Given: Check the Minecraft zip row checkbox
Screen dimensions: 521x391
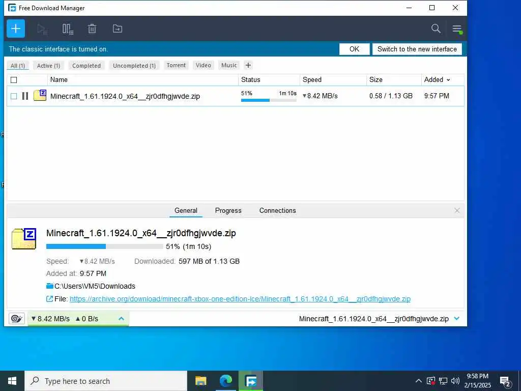Looking at the screenshot, I should 14,96.
